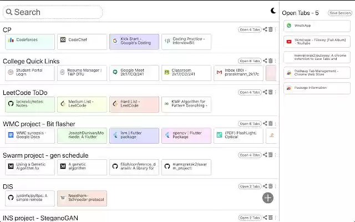Select PutAway Tab Management Web Store tab
Image resolution: width=355 pixels, height=222 pixels.
317,73
